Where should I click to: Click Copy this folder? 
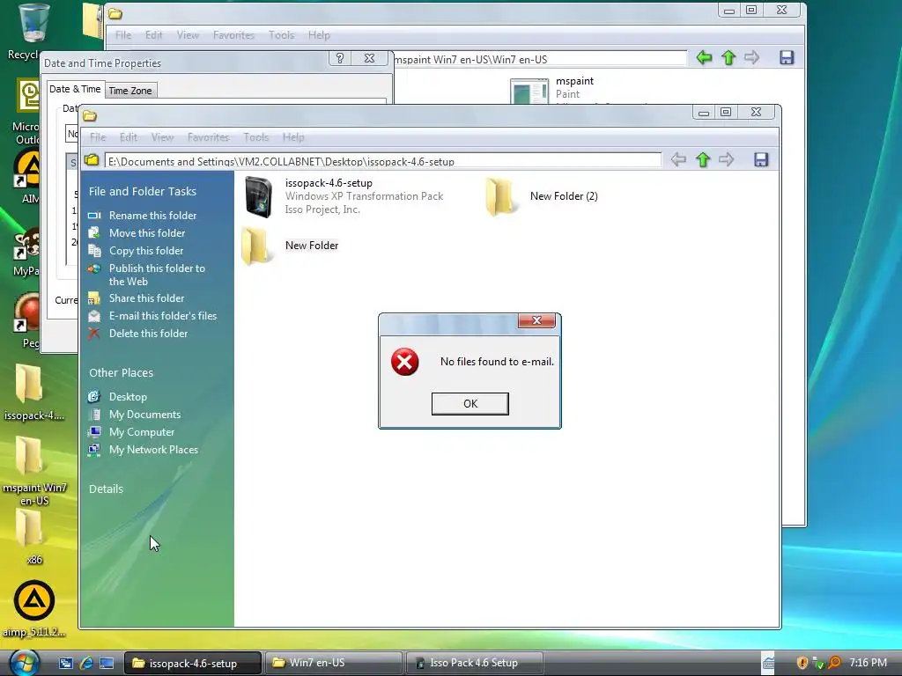tap(146, 251)
